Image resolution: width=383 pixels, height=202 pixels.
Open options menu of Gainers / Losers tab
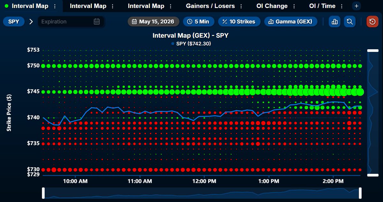pos(241,6)
